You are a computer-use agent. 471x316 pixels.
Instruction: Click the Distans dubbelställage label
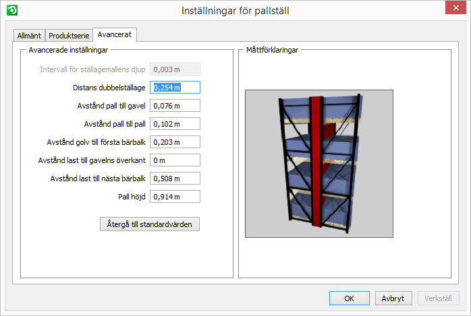(109, 88)
